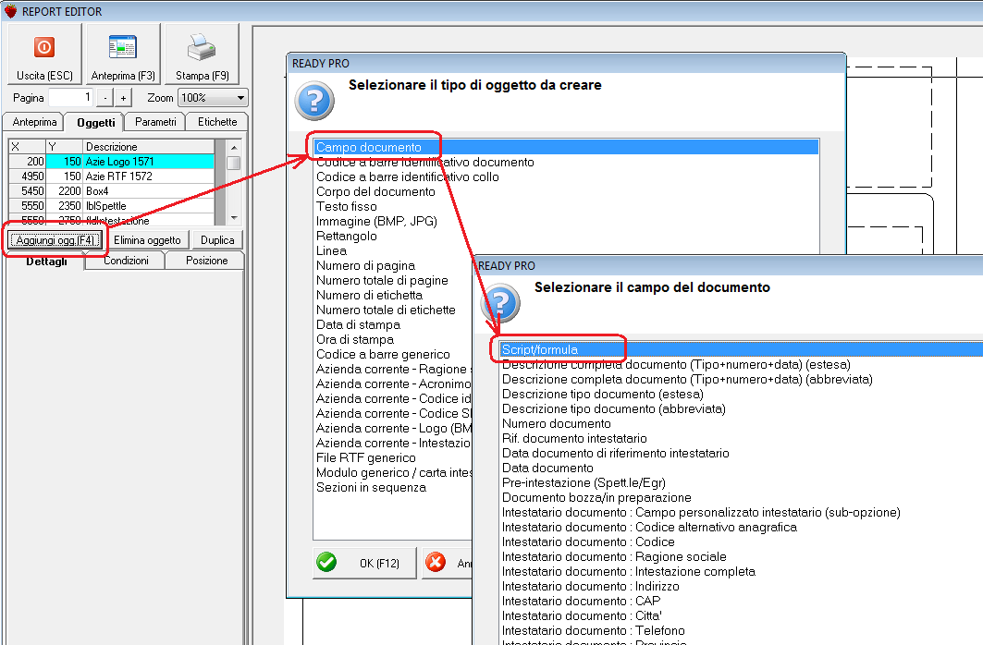
Task: Click the Duplica button
Action: click(x=217, y=239)
